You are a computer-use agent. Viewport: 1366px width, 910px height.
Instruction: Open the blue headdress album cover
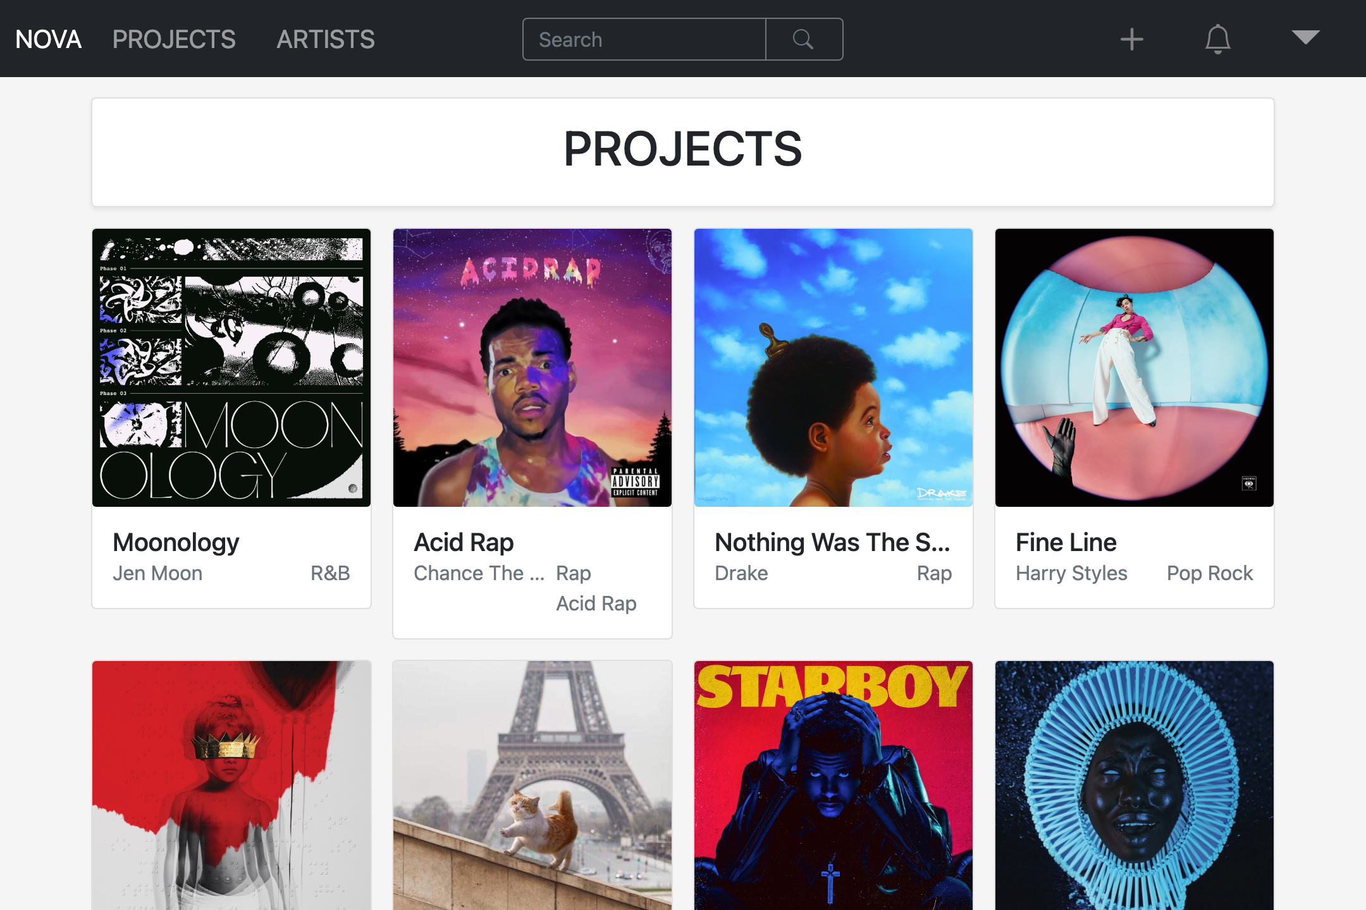click(1135, 786)
